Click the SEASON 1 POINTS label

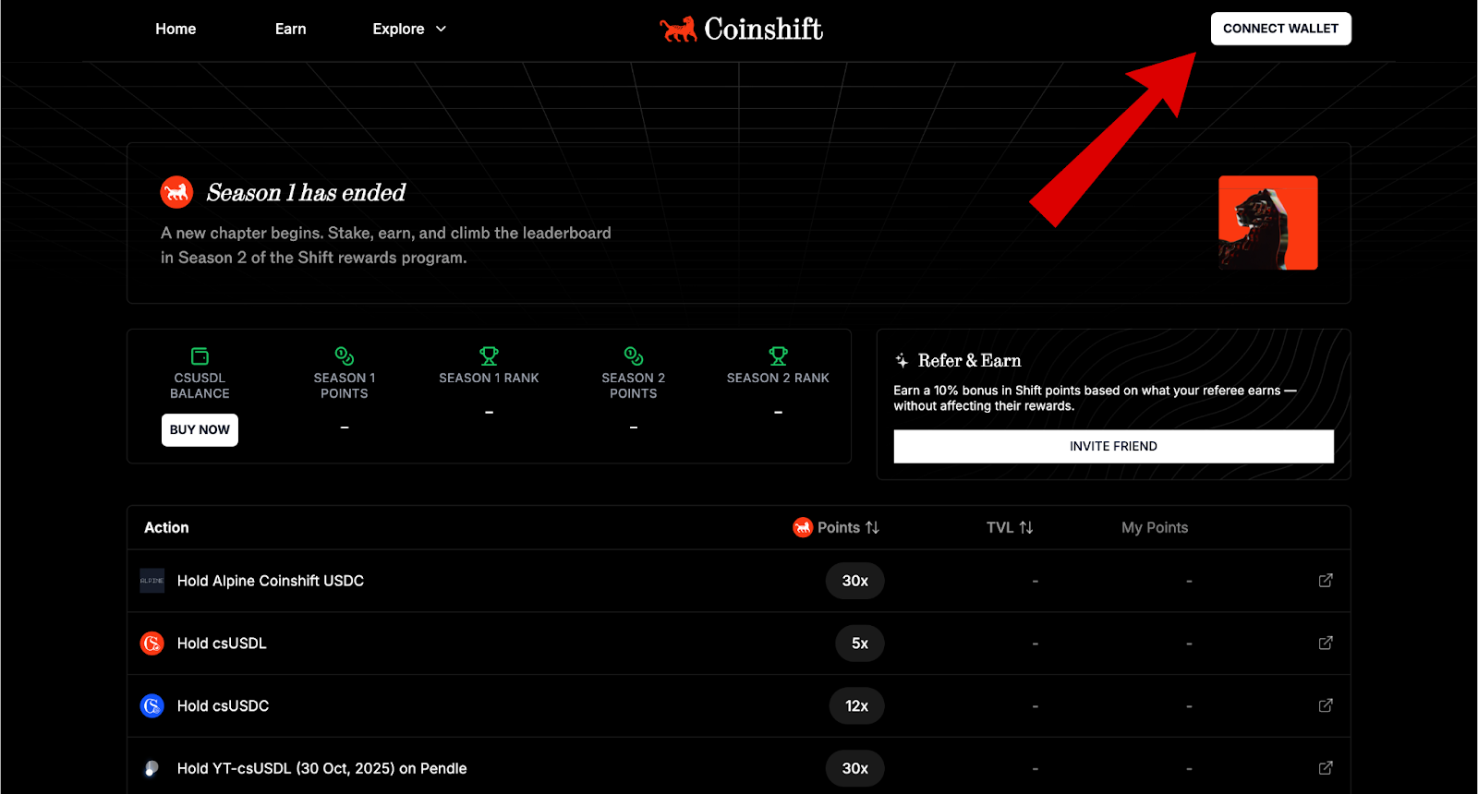pos(345,386)
